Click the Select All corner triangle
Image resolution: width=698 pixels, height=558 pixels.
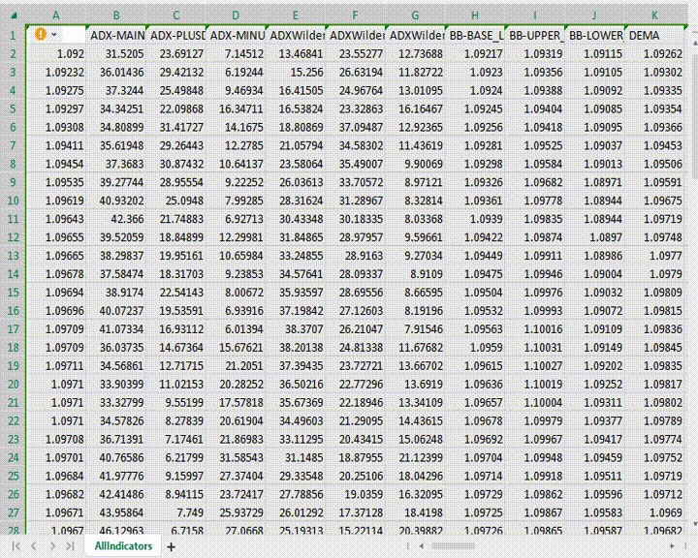[x=14, y=15]
